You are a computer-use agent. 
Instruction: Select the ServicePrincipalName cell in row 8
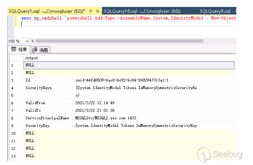click(x=129, y=118)
